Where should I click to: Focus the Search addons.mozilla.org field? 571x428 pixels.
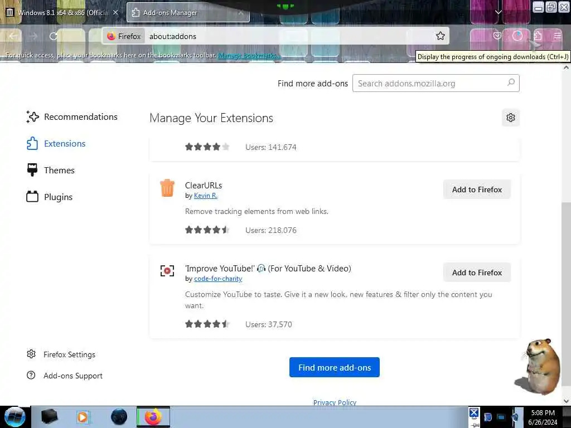click(435, 84)
